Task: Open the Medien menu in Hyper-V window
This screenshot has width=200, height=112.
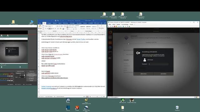Action: 118,24
